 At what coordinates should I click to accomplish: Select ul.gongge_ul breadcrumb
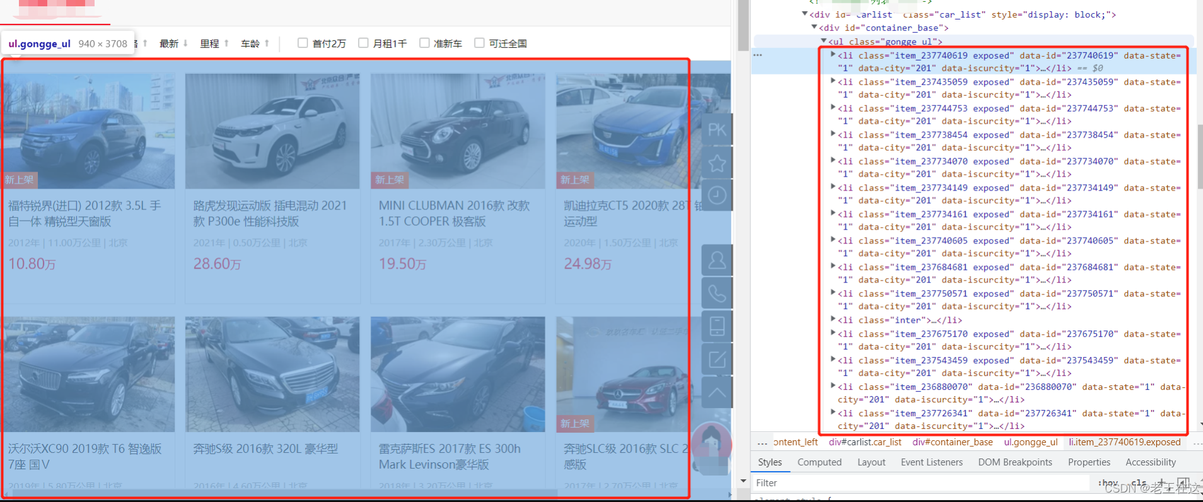[x=1031, y=442]
